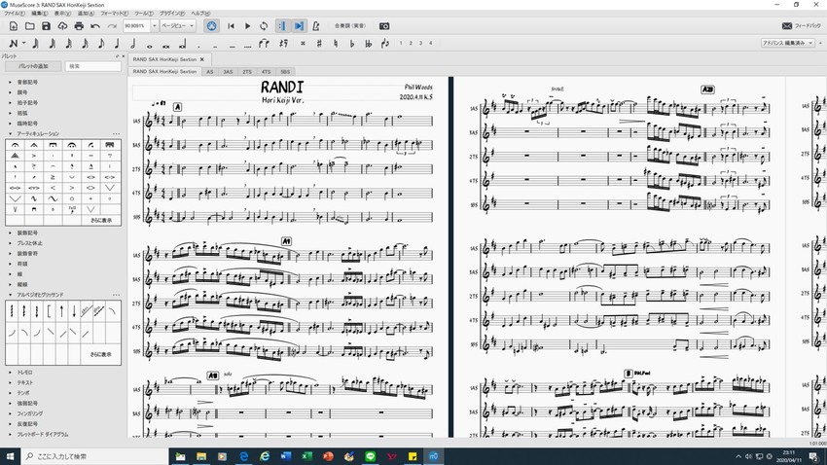
Task: Upload score online with the cloud icon
Action: 62,26
